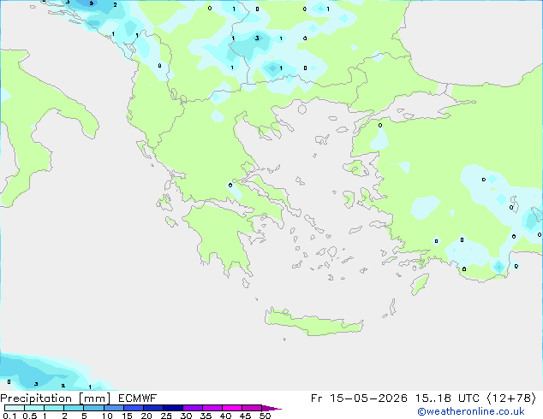Click the '35' legend value
Image resolution: width=543 pixels, height=419 pixels.
[206, 416]
